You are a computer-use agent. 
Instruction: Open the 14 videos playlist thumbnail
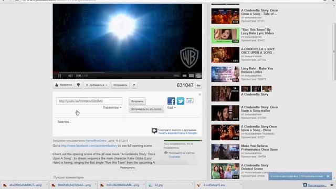[x=225, y=93]
